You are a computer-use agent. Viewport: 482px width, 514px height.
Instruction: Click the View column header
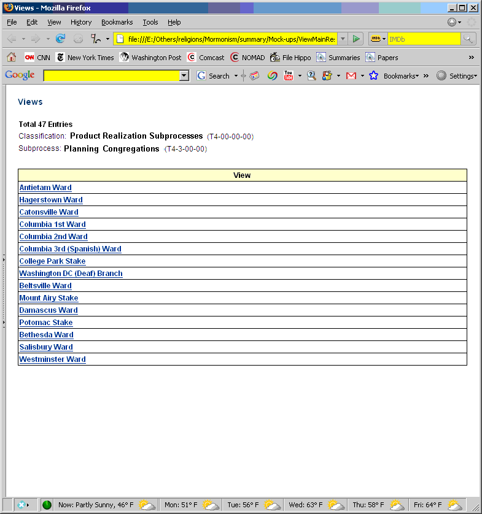coord(242,175)
